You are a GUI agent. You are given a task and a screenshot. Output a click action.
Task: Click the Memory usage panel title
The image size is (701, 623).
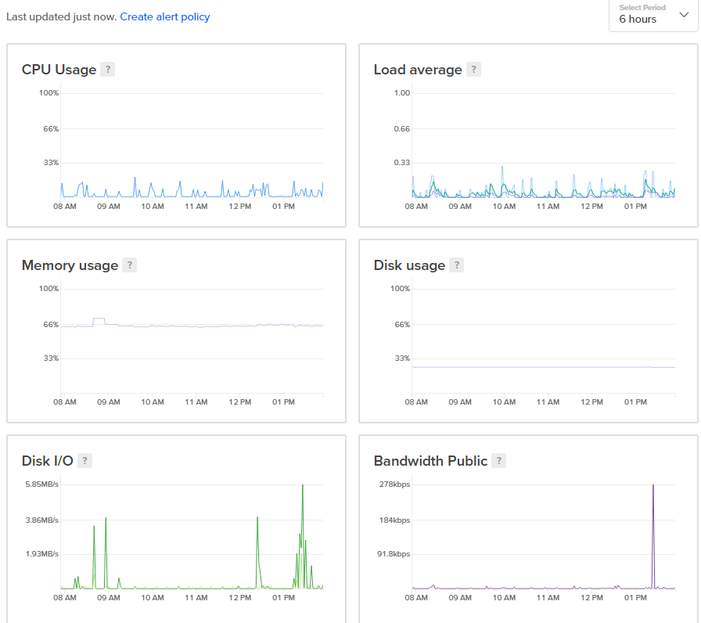70,265
